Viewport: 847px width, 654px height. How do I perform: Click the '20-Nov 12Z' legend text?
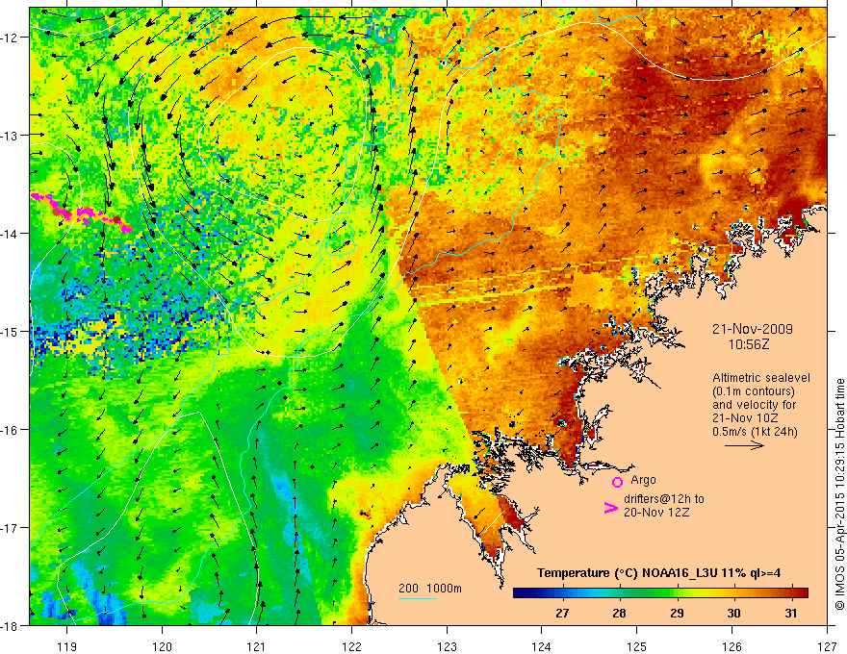pos(656,513)
